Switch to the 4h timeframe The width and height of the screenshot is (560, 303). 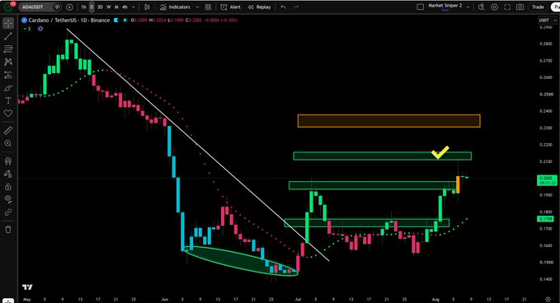(x=125, y=7)
